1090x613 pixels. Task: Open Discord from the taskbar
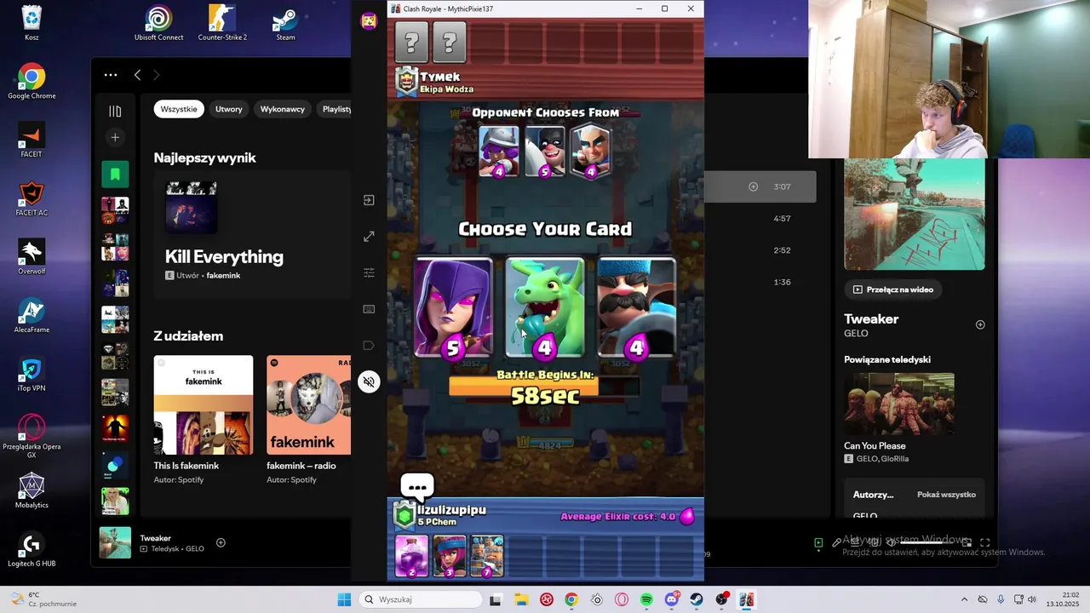pos(672,599)
